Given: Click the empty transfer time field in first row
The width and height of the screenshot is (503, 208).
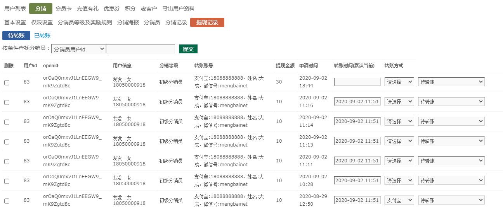Looking at the screenshot, I should tap(357, 82).
